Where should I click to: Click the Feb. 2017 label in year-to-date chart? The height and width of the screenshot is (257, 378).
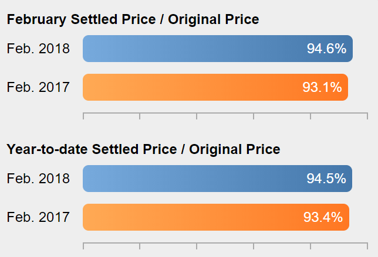pyautogui.click(x=38, y=217)
